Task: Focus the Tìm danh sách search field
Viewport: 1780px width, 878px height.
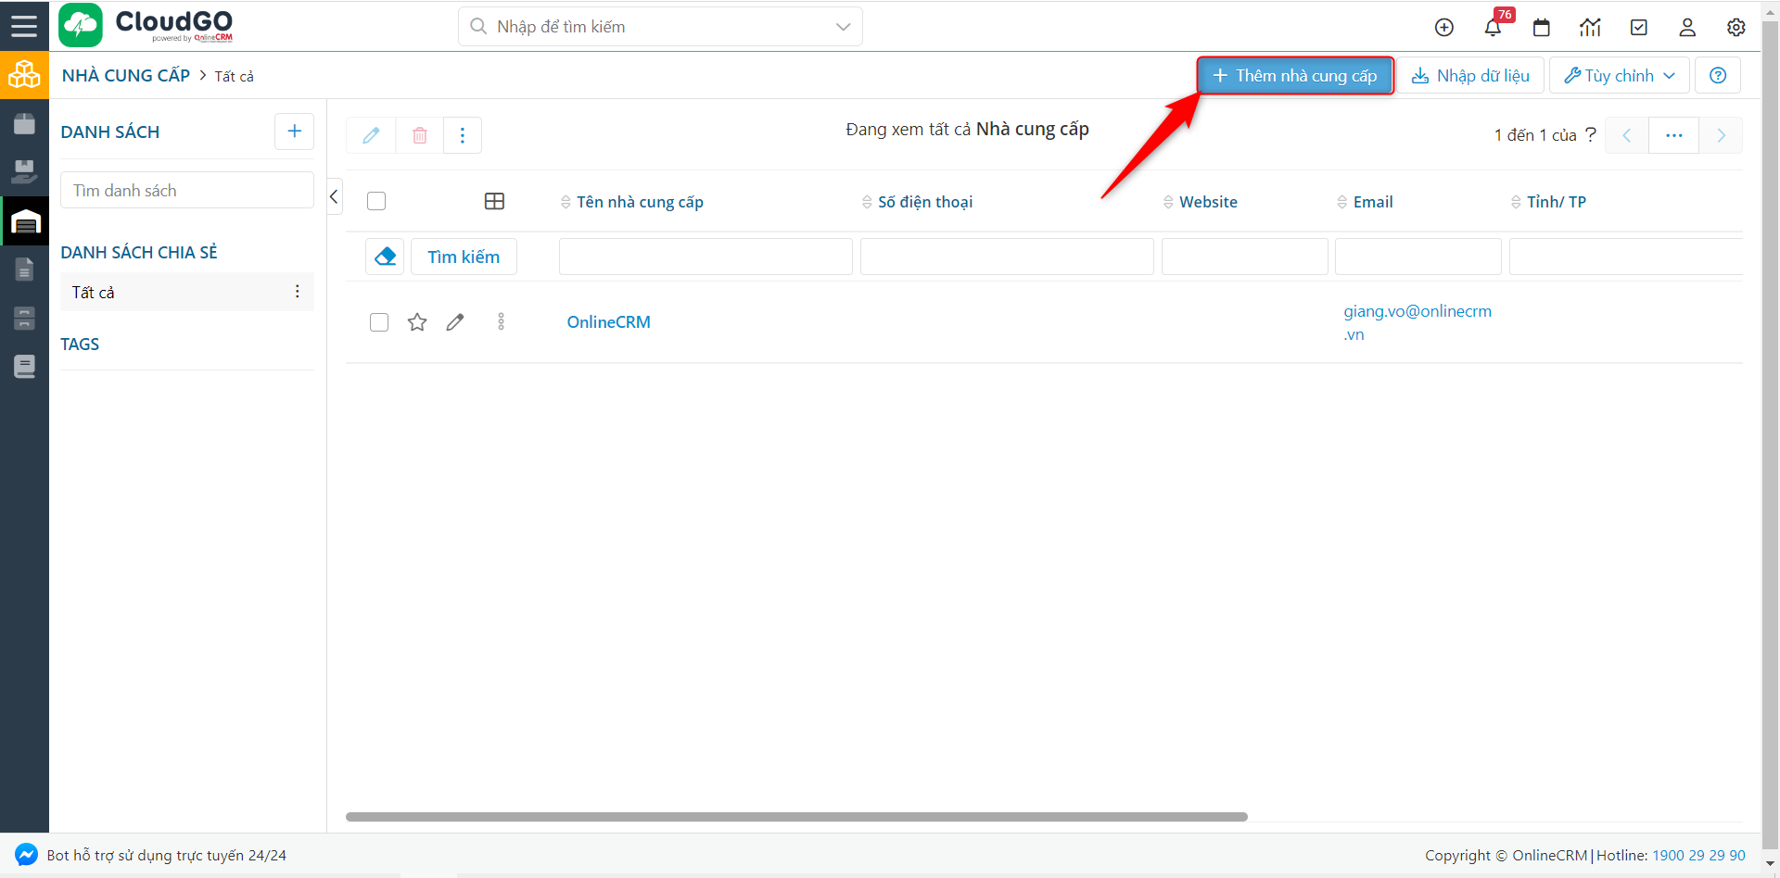Action: 186,191
